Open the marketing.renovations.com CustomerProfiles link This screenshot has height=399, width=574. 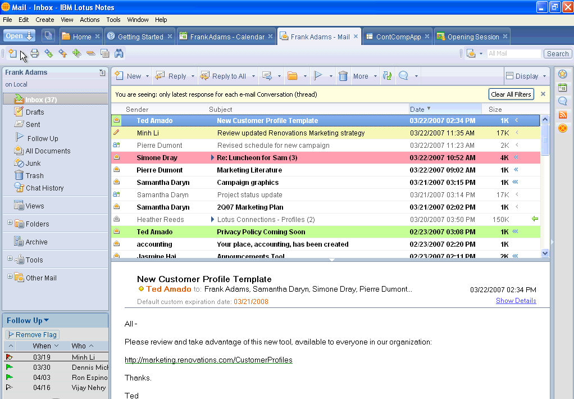[x=208, y=360]
